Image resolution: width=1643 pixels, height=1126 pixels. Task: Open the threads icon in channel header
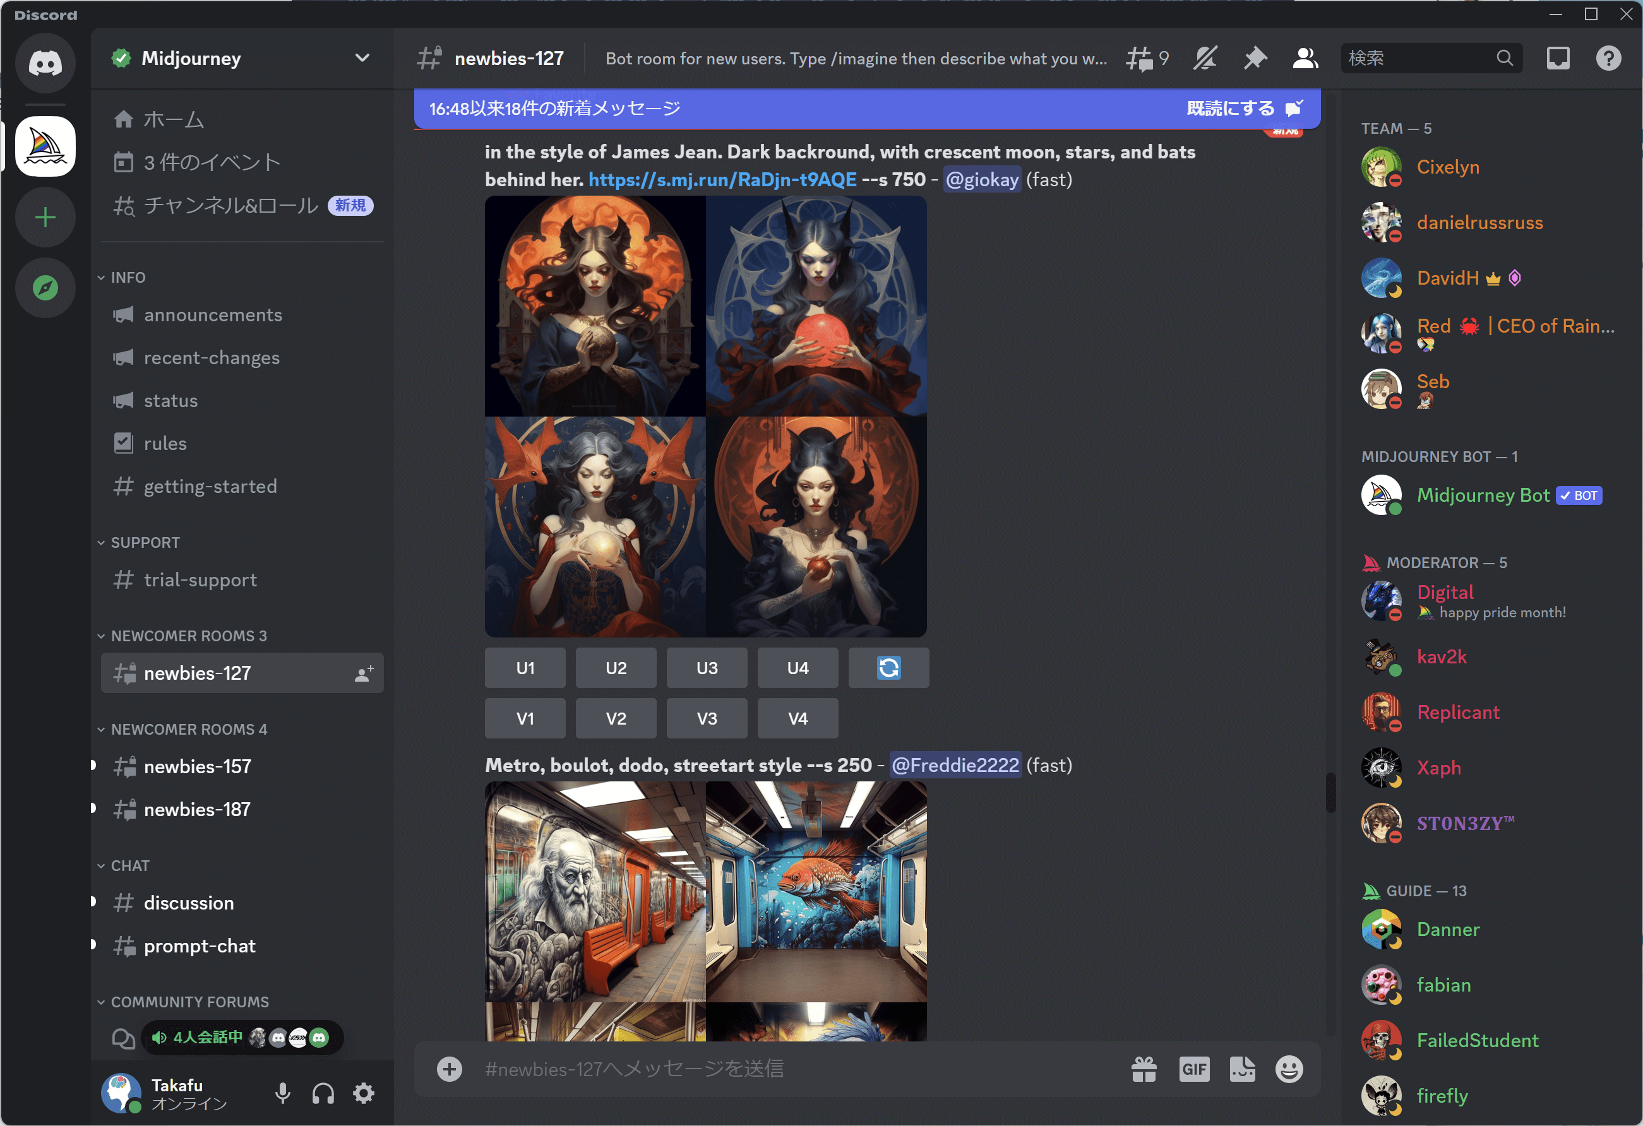tap(1140, 59)
